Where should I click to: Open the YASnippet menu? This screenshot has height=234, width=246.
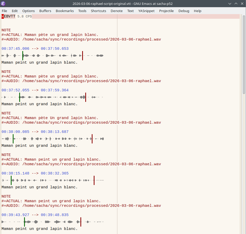pyautogui.click(x=146, y=11)
